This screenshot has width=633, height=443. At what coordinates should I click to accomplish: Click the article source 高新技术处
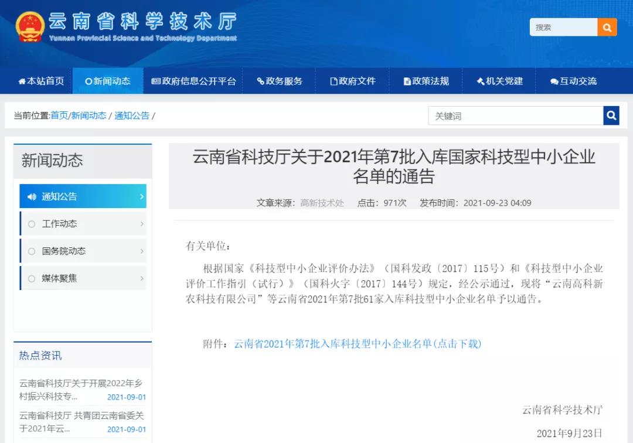click(x=322, y=203)
